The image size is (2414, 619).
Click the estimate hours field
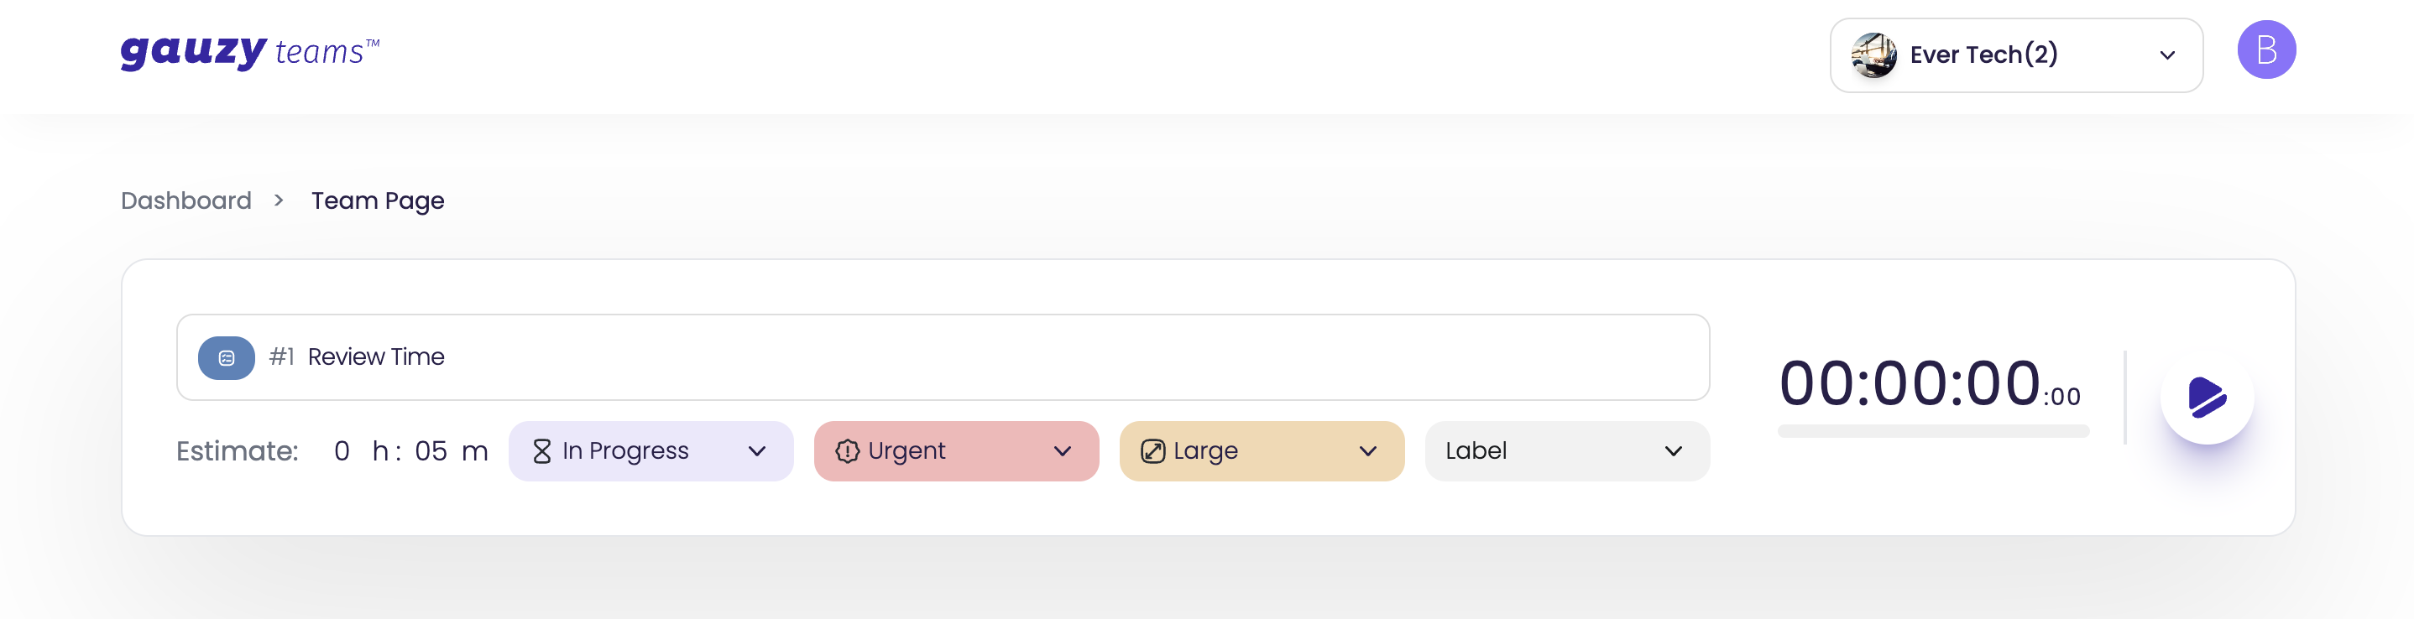[x=342, y=450]
